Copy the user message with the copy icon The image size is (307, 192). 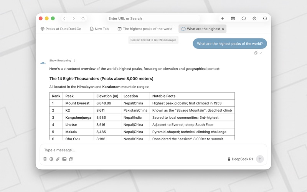256,53
